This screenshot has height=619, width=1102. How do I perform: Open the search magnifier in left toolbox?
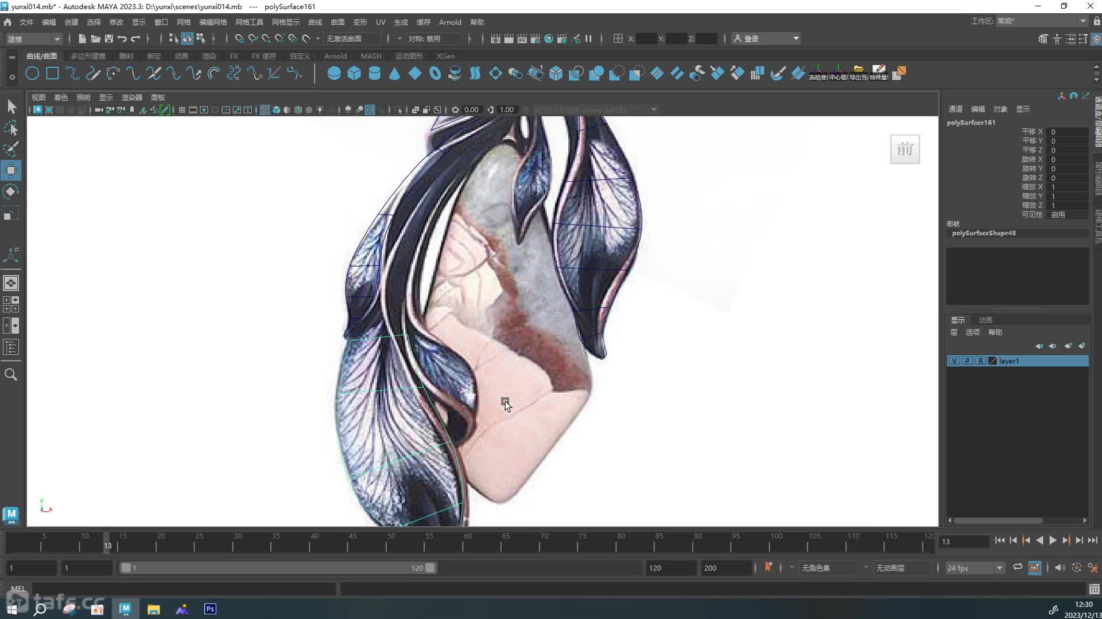(11, 375)
